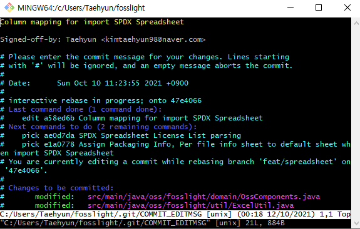The width and height of the screenshot is (360, 229).
Task: Click wrapped line 'en import SPDX Spreadsheet'
Action: tap(57, 153)
